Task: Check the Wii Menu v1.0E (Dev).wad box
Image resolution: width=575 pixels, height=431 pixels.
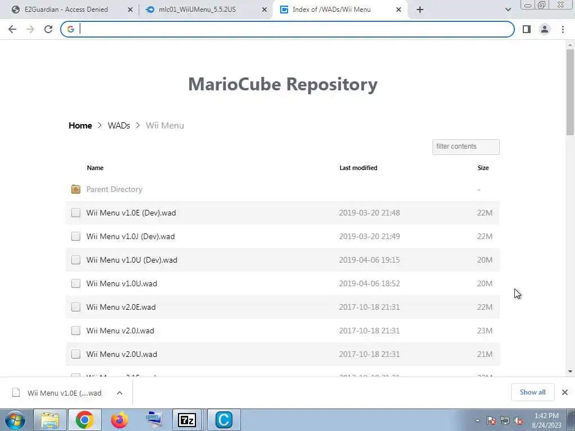Action: (x=76, y=213)
